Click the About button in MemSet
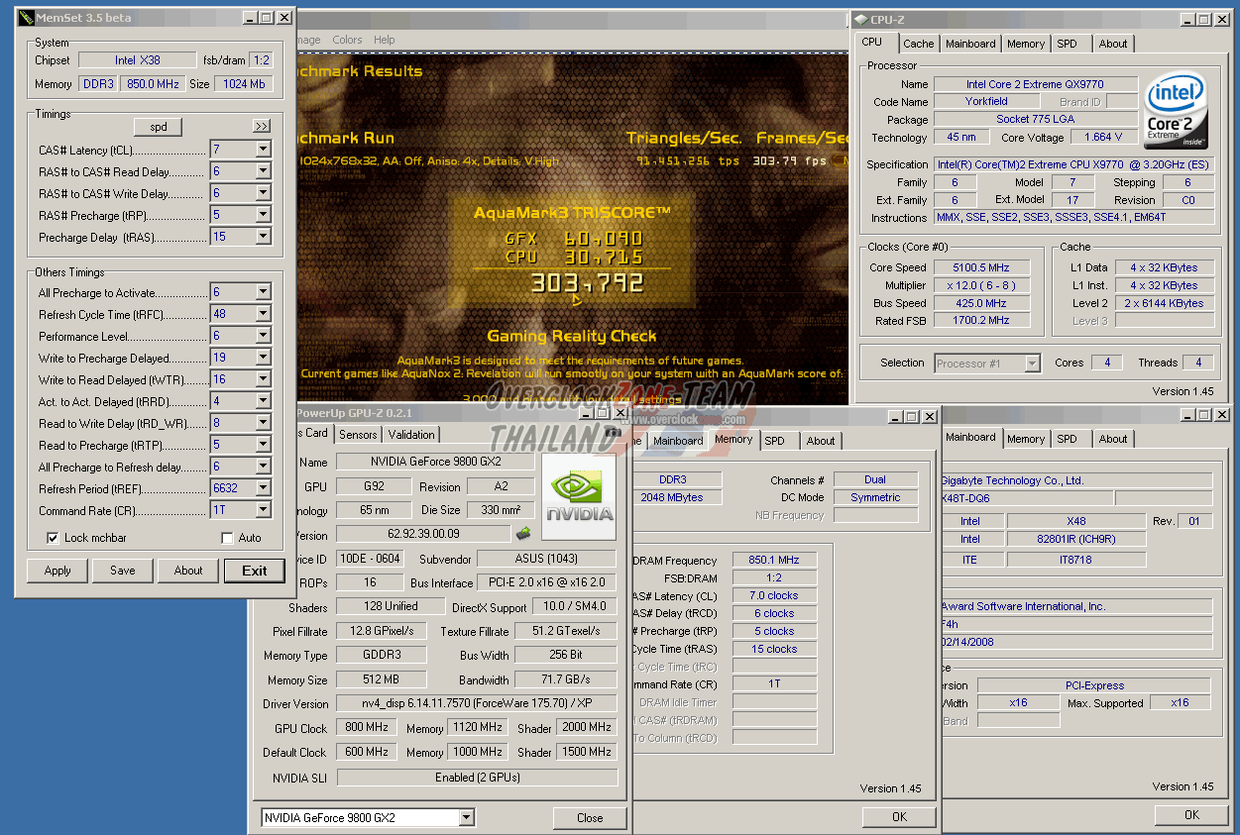Viewport: 1240px width, 835px height. click(188, 571)
